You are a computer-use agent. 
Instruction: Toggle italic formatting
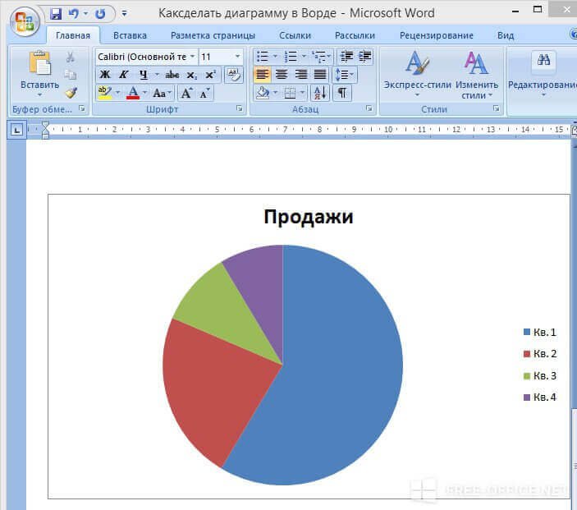pyautogui.click(x=124, y=75)
